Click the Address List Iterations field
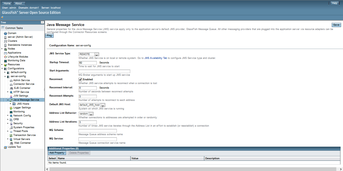 (x=88, y=122)
